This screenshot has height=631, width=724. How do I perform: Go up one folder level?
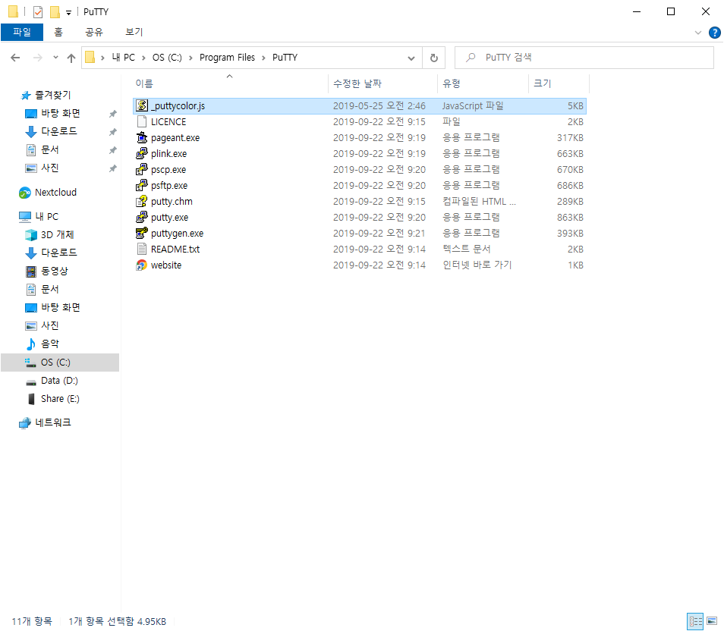pos(71,58)
